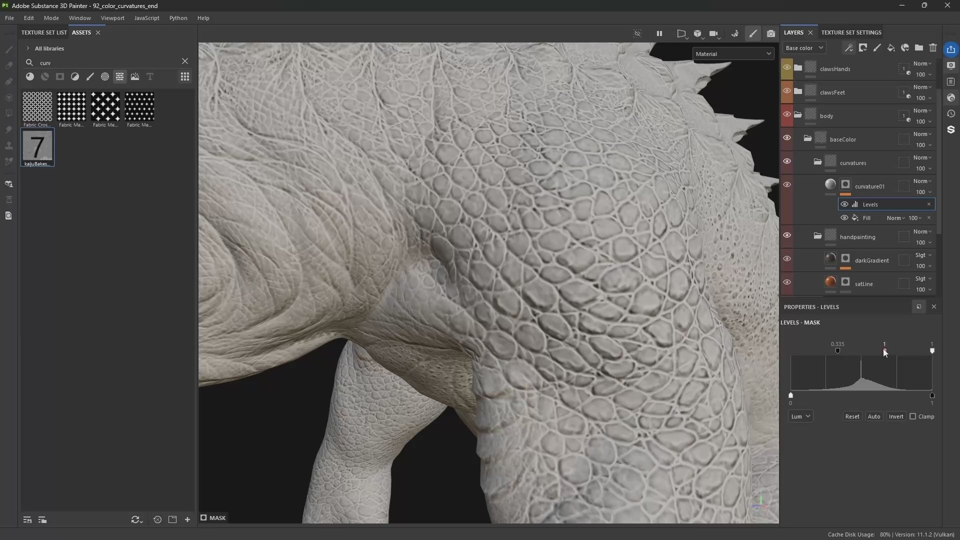Open Substance share icon on right sidebar

tap(951, 129)
